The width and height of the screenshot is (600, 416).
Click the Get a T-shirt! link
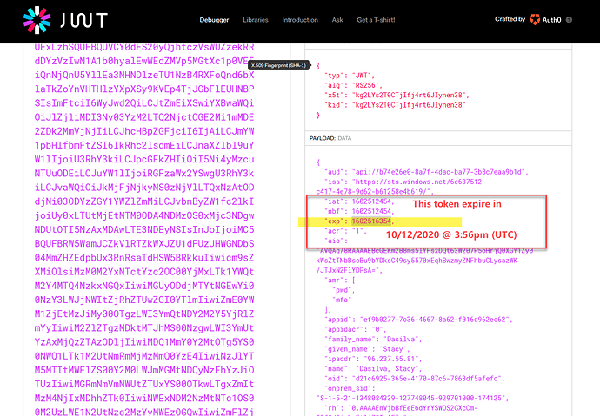coord(376,20)
